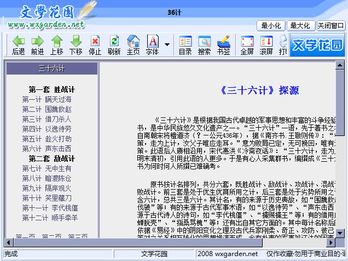The image size is (348, 261).
Task: Click the 第一套 胜战计 heading
Action: coord(52,89)
